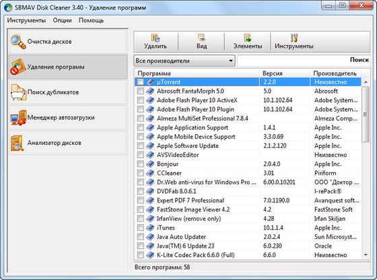
Task: Open the Поиск дубликатов sheep icon
Action: click(x=18, y=92)
